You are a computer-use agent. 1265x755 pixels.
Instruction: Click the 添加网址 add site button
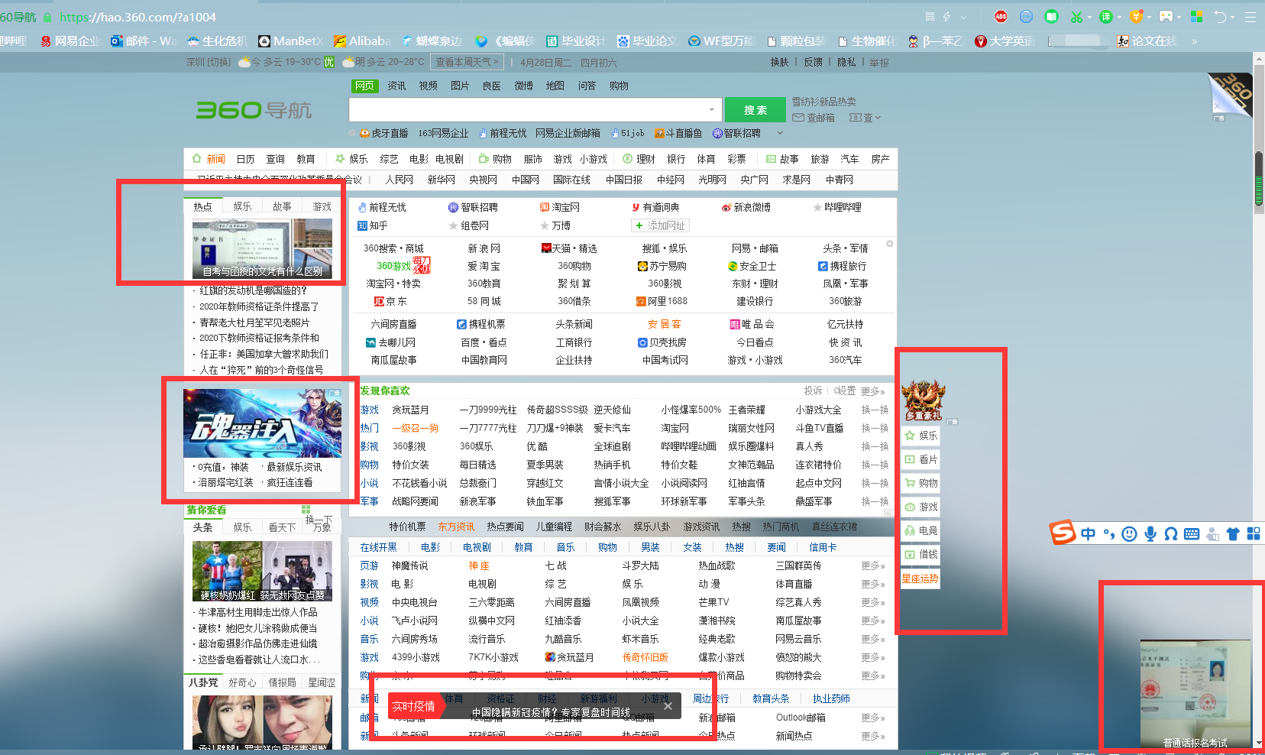pyautogui.click(x=662, y=225)
